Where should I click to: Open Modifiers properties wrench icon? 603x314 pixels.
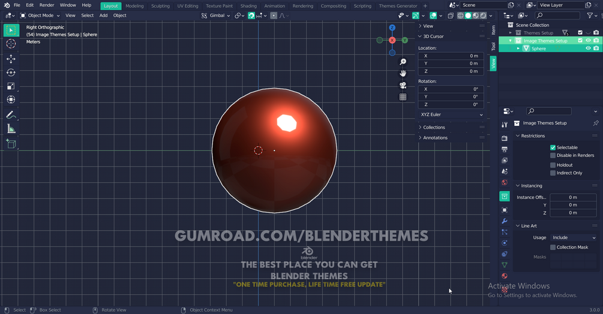[505, 221]
